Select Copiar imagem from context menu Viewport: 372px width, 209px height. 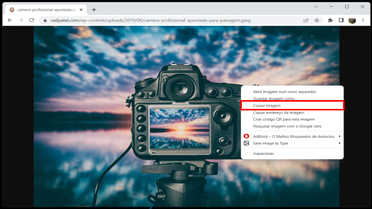(x=292, y=105)
